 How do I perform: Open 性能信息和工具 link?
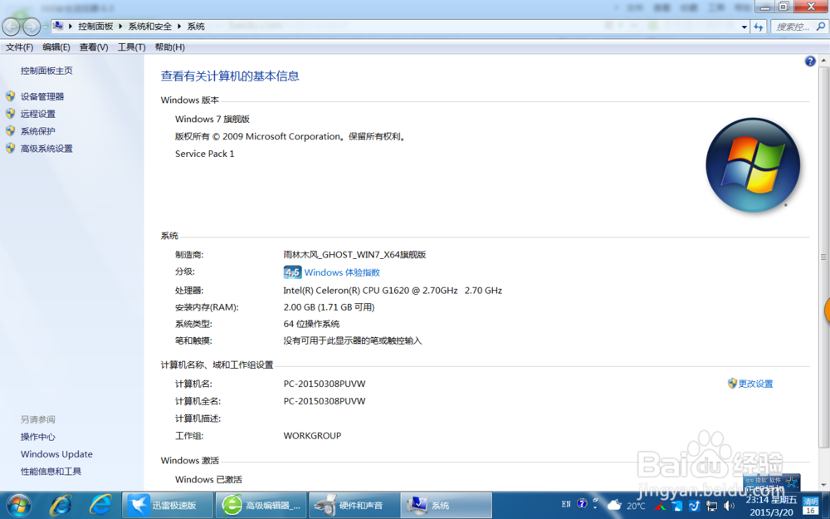point(51,472)
